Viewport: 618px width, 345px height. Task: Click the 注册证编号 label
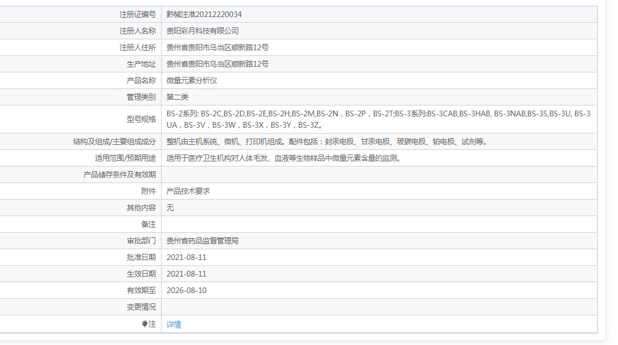(138, 14)
